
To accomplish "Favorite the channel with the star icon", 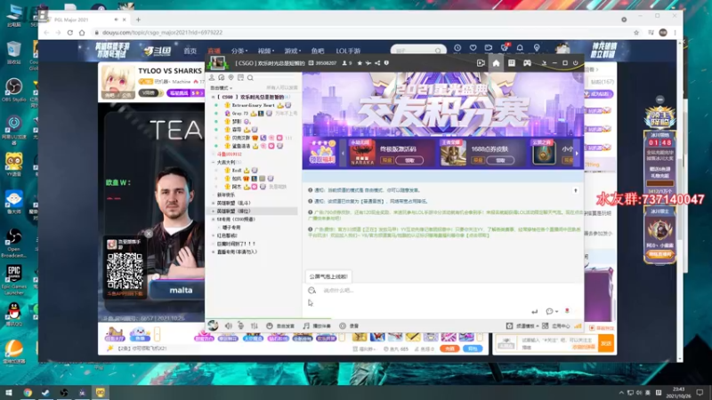I will 360,63.
